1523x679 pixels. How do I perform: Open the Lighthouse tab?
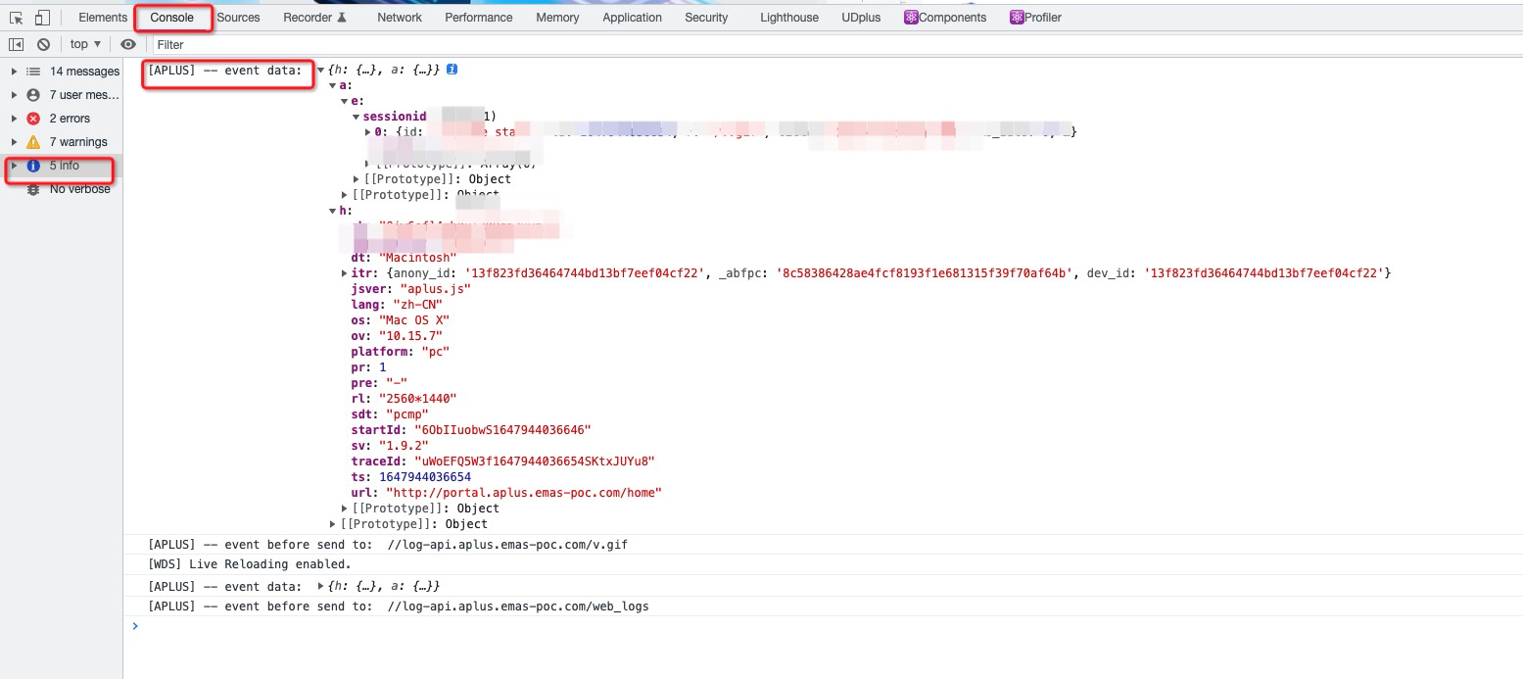pyautogui.click(x=788, y=18)
